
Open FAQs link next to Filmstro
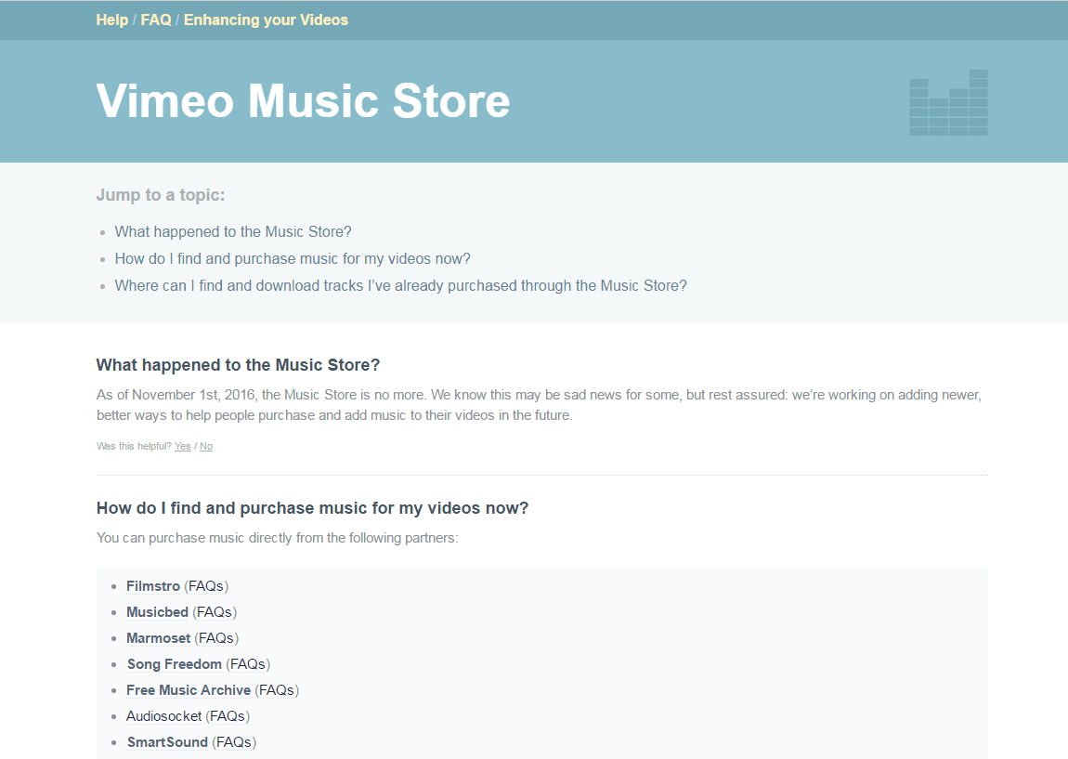tap(205, 586)
